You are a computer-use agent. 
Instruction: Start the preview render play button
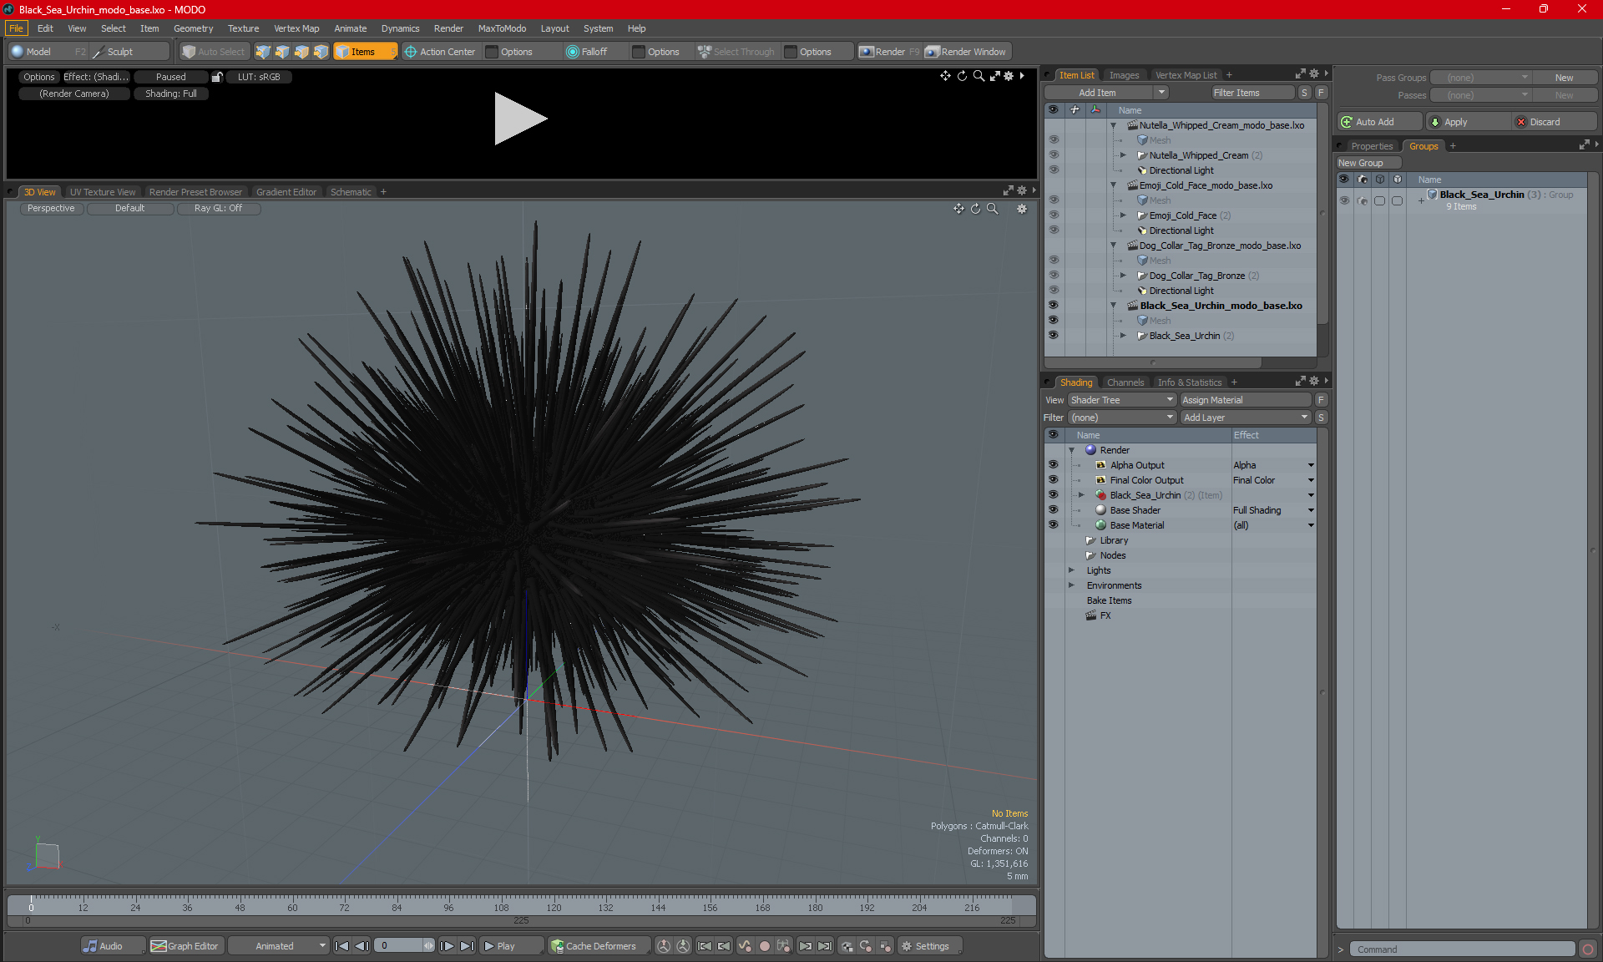pyautogui.click(x=520, y=119)
